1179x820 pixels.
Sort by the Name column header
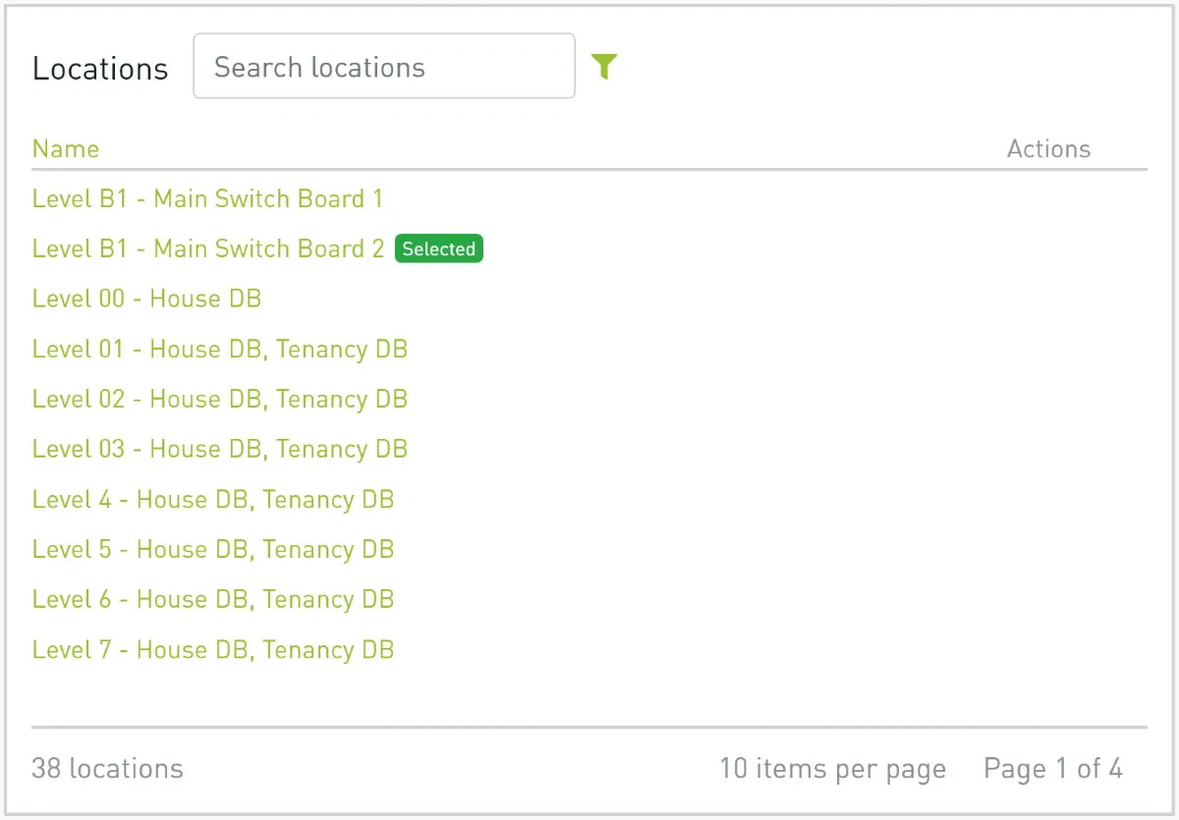(66, 149)
